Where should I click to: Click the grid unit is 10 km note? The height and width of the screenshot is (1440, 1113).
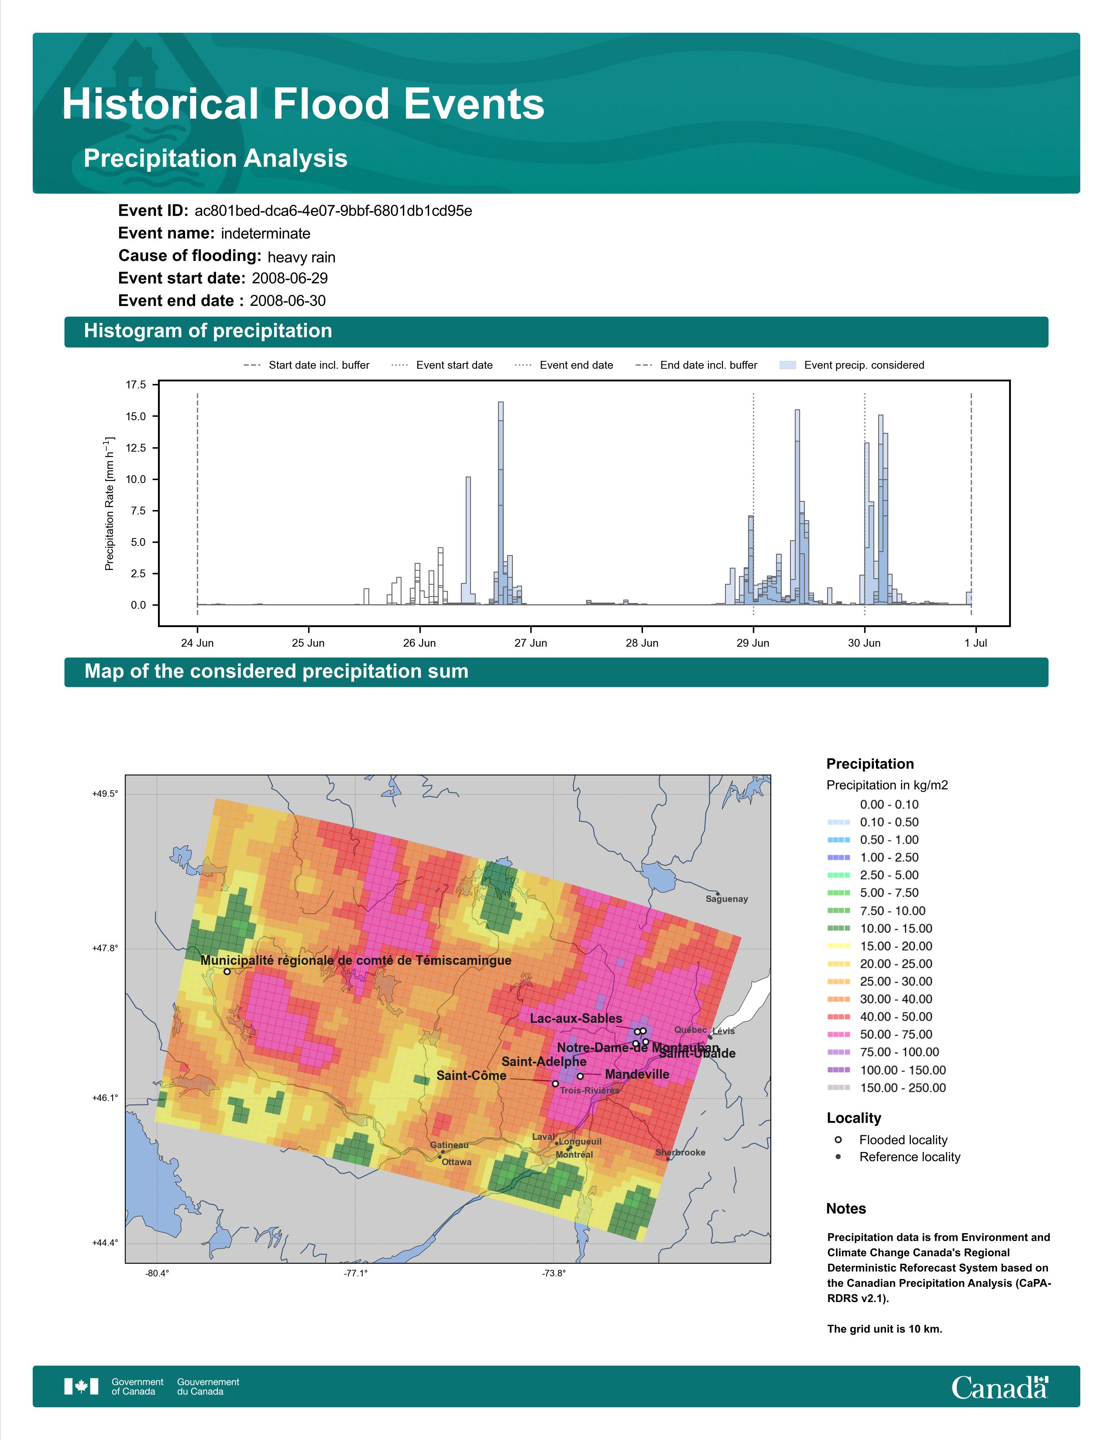click(x=885, y=1329)
